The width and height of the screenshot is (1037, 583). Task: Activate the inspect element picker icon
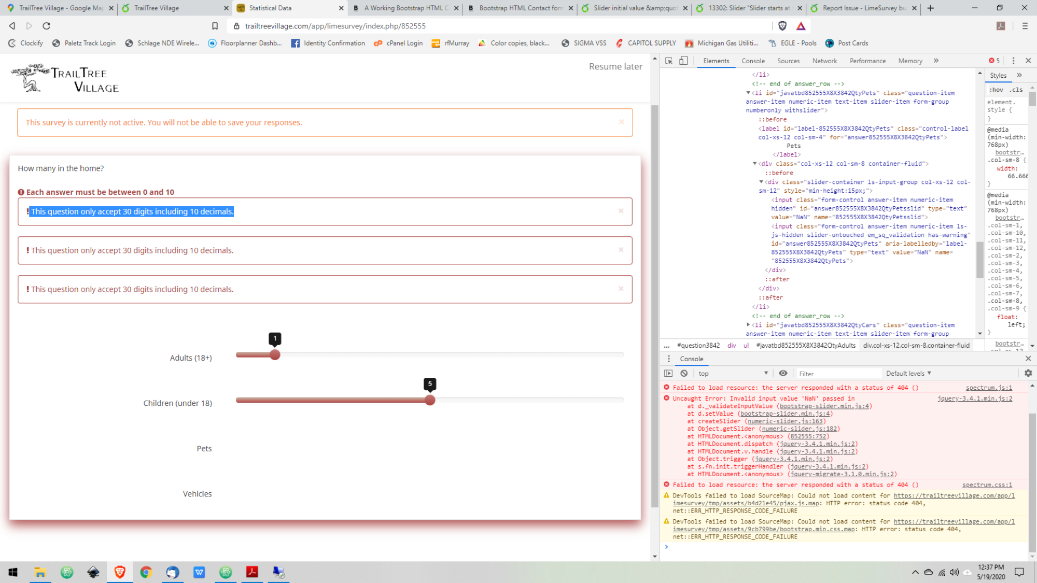pyautogui.click(x=669, y=61)
